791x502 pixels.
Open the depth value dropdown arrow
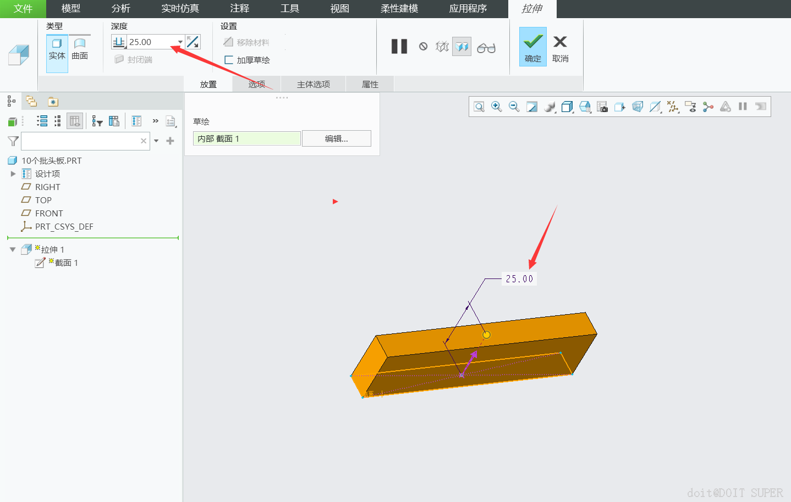[180, 42]
